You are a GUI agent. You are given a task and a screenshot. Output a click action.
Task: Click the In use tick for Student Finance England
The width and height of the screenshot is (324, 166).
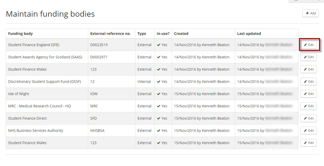point(159,45)
